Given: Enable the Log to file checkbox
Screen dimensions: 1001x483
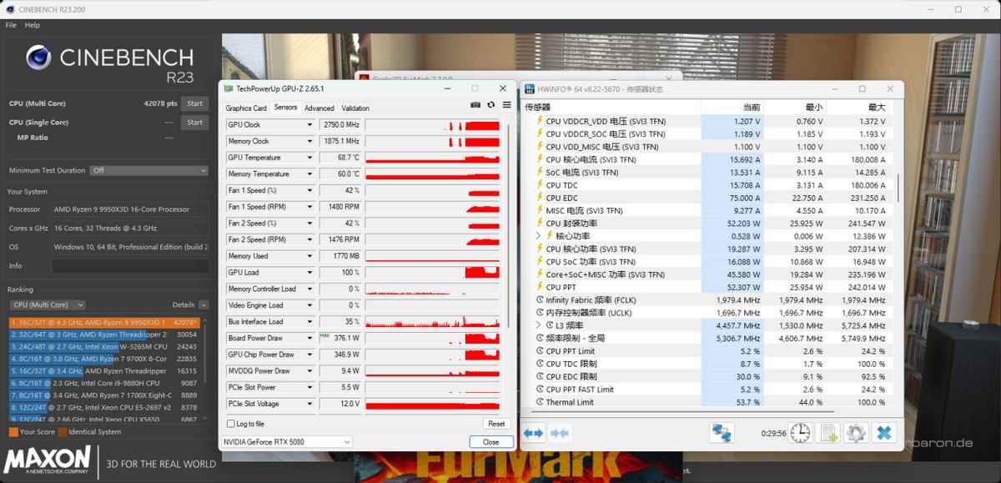Looking at the screenshot, I should pos(230,424).
